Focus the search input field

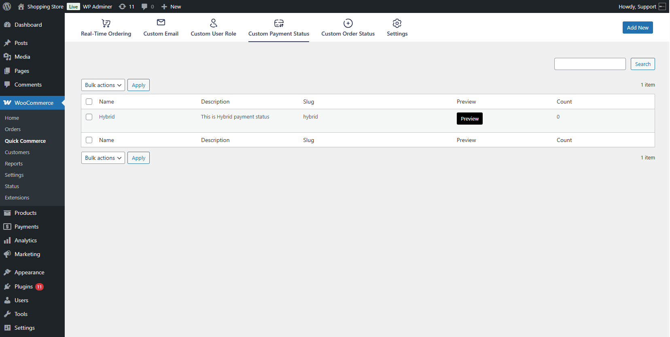click(589, 64)
